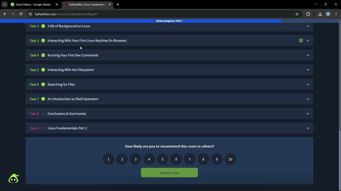This screenshot has height=191, width=341.
Task: Click Task 7 green completed checkmark
Action: [43, 99]
